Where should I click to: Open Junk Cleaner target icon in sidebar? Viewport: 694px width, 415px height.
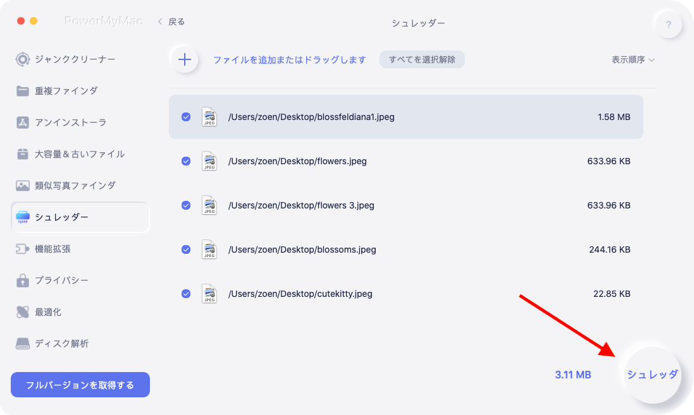tap(23, 59)
